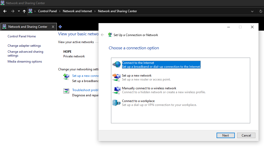Minimize the Set Up a Connection dialog
Viewport: 264px width, 149px height.
point(229,27)
